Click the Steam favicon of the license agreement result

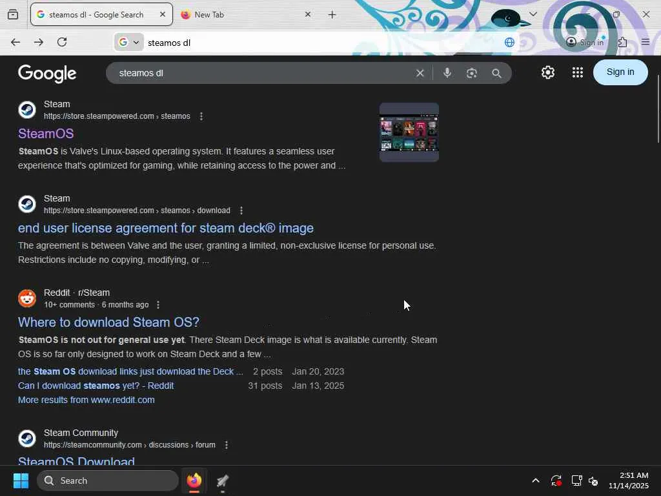[x=27, y=204]
